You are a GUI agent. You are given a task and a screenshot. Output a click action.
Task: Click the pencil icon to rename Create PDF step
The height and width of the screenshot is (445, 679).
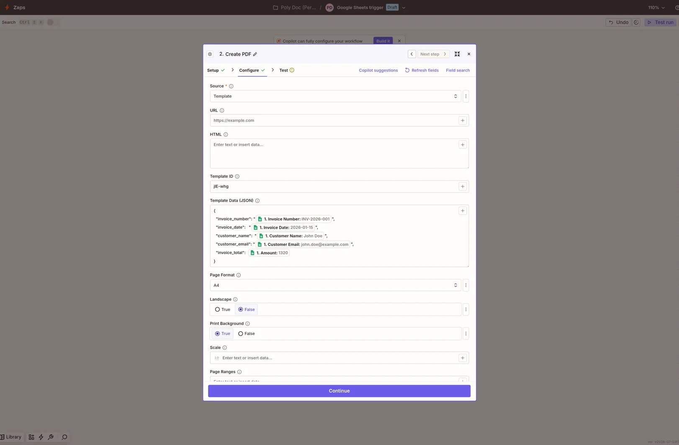coord(255,54)
